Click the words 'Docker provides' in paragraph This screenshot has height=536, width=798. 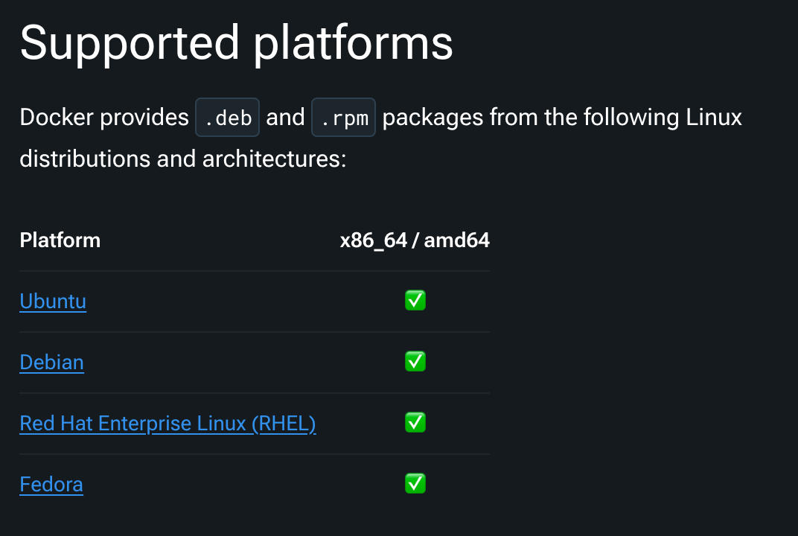104,118
